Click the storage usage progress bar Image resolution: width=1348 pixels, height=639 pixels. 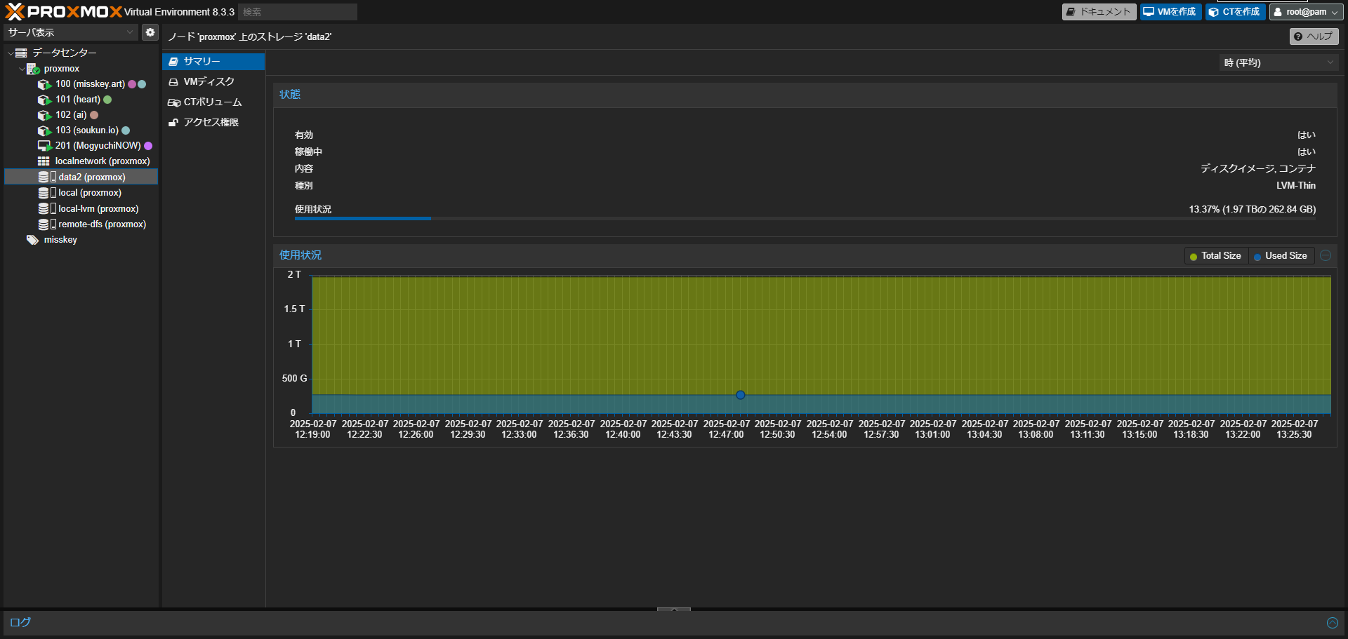[x=805, y=219]
